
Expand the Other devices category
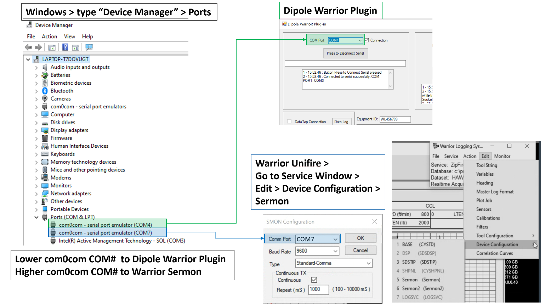tap(36, 202)
